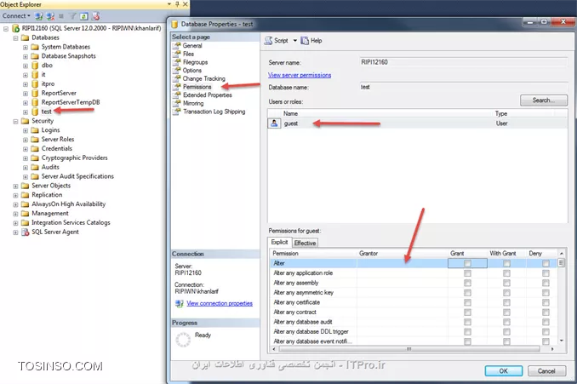The width and height of the screenshot is (577, 384).
Task: Click the Logins folder icon
Action: (35, 130)
